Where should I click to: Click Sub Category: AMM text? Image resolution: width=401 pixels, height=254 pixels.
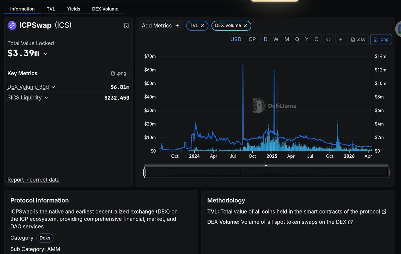(35, 249)
